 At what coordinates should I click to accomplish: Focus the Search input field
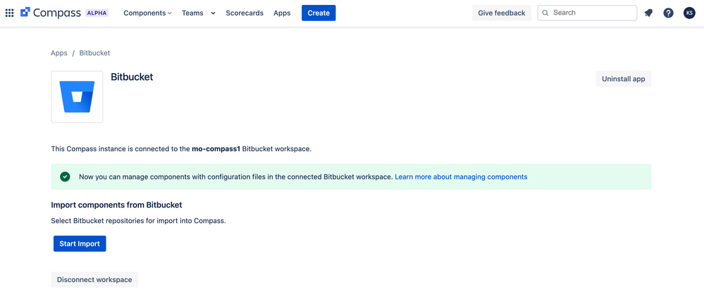587,13
